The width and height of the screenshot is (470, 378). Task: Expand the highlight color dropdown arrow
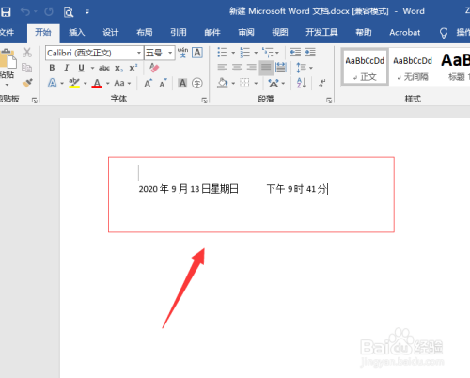point(86,84)
